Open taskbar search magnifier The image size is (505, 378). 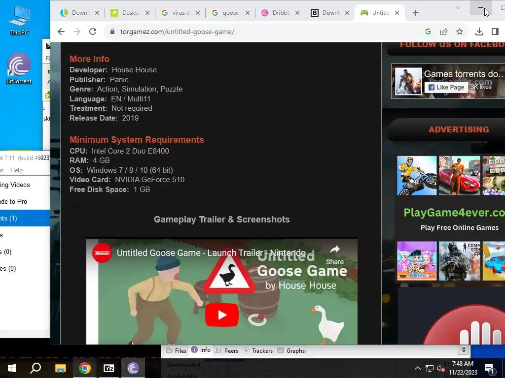click(x=36, y=368)
